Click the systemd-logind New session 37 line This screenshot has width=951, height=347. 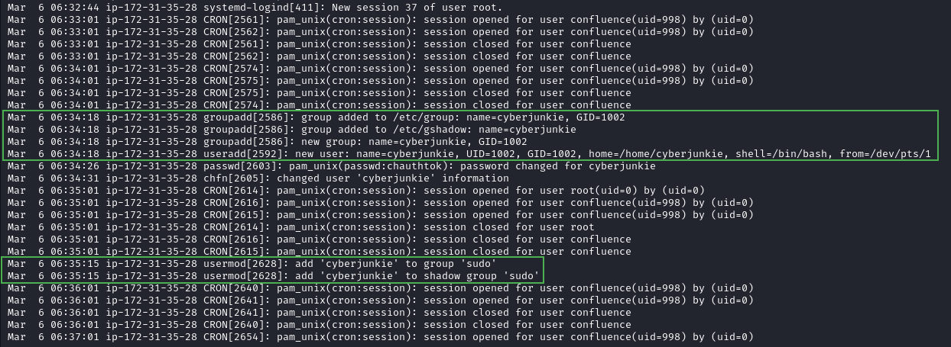pos(254,7)
